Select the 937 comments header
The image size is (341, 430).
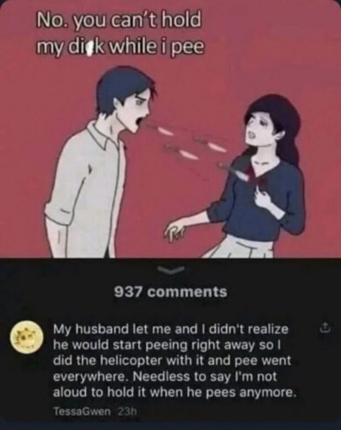(x=171, y=292)
